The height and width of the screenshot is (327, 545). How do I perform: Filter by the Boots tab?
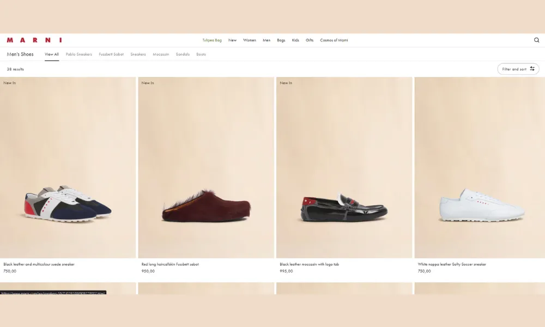tap(201, 55)
